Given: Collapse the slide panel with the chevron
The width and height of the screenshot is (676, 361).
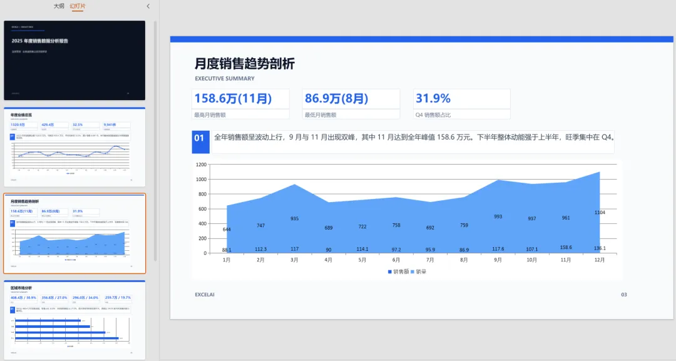Looking at the screenshot, I should [148, 6].
